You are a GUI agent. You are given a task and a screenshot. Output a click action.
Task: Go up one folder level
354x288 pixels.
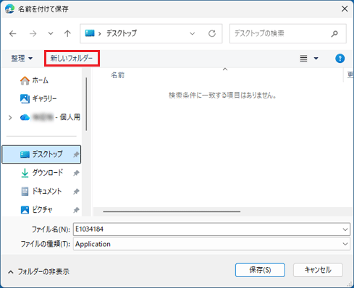click(67, 33)
